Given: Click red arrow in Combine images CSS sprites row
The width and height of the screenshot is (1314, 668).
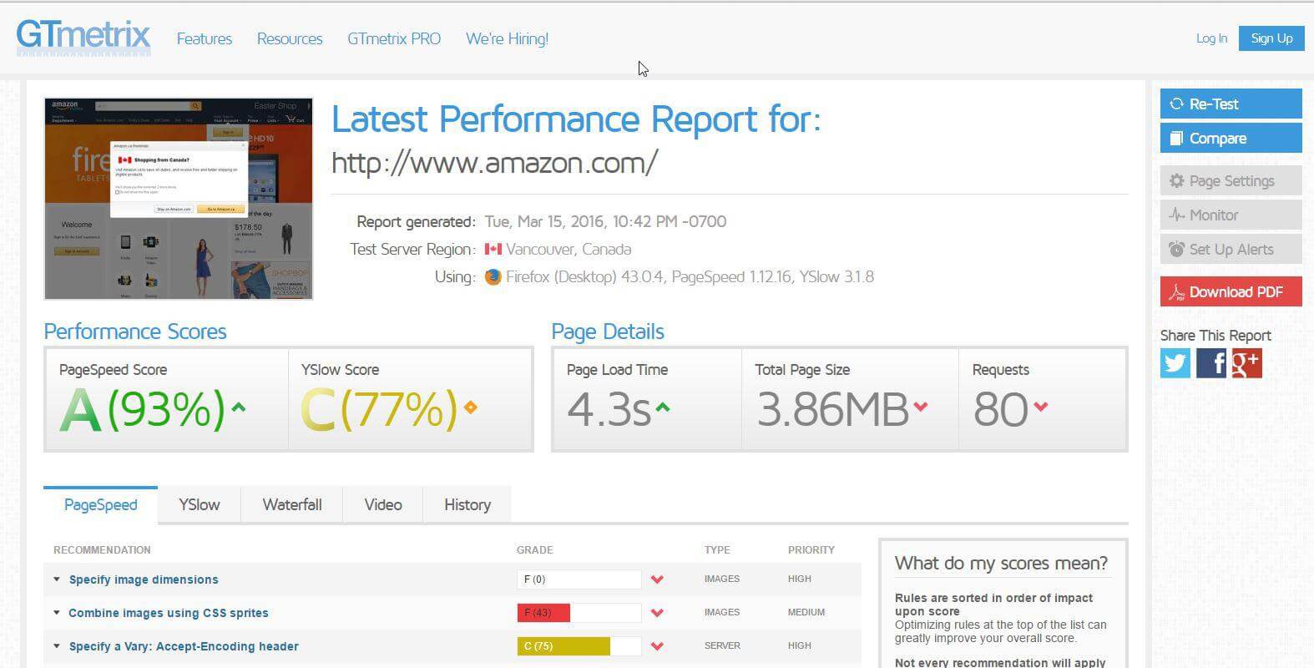Looking at the screenshot, I should click(657, 612).
